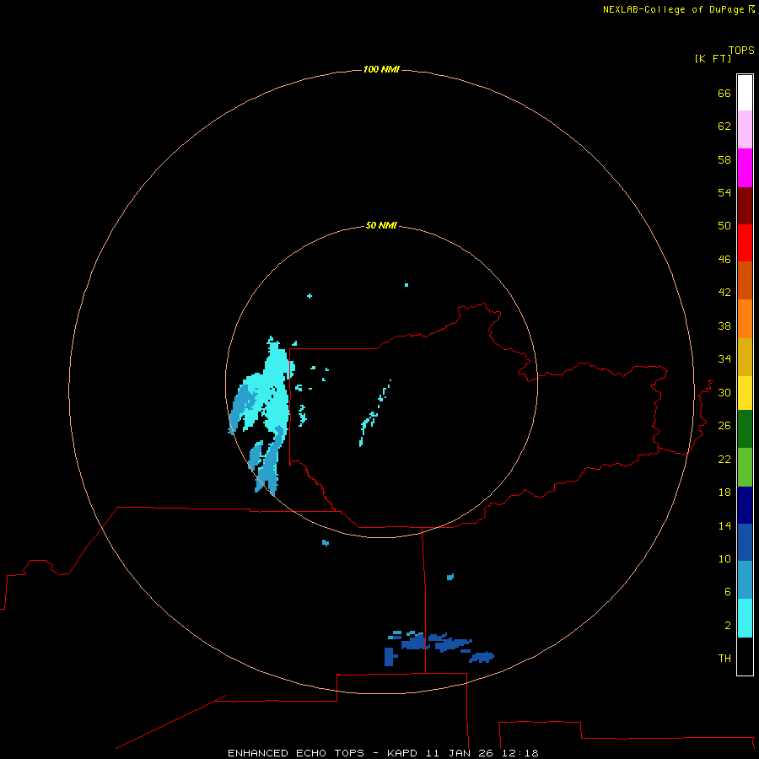The height and width of the screenshot is (759, 759).
Task: Click the legend value 2
Action: 728,625
